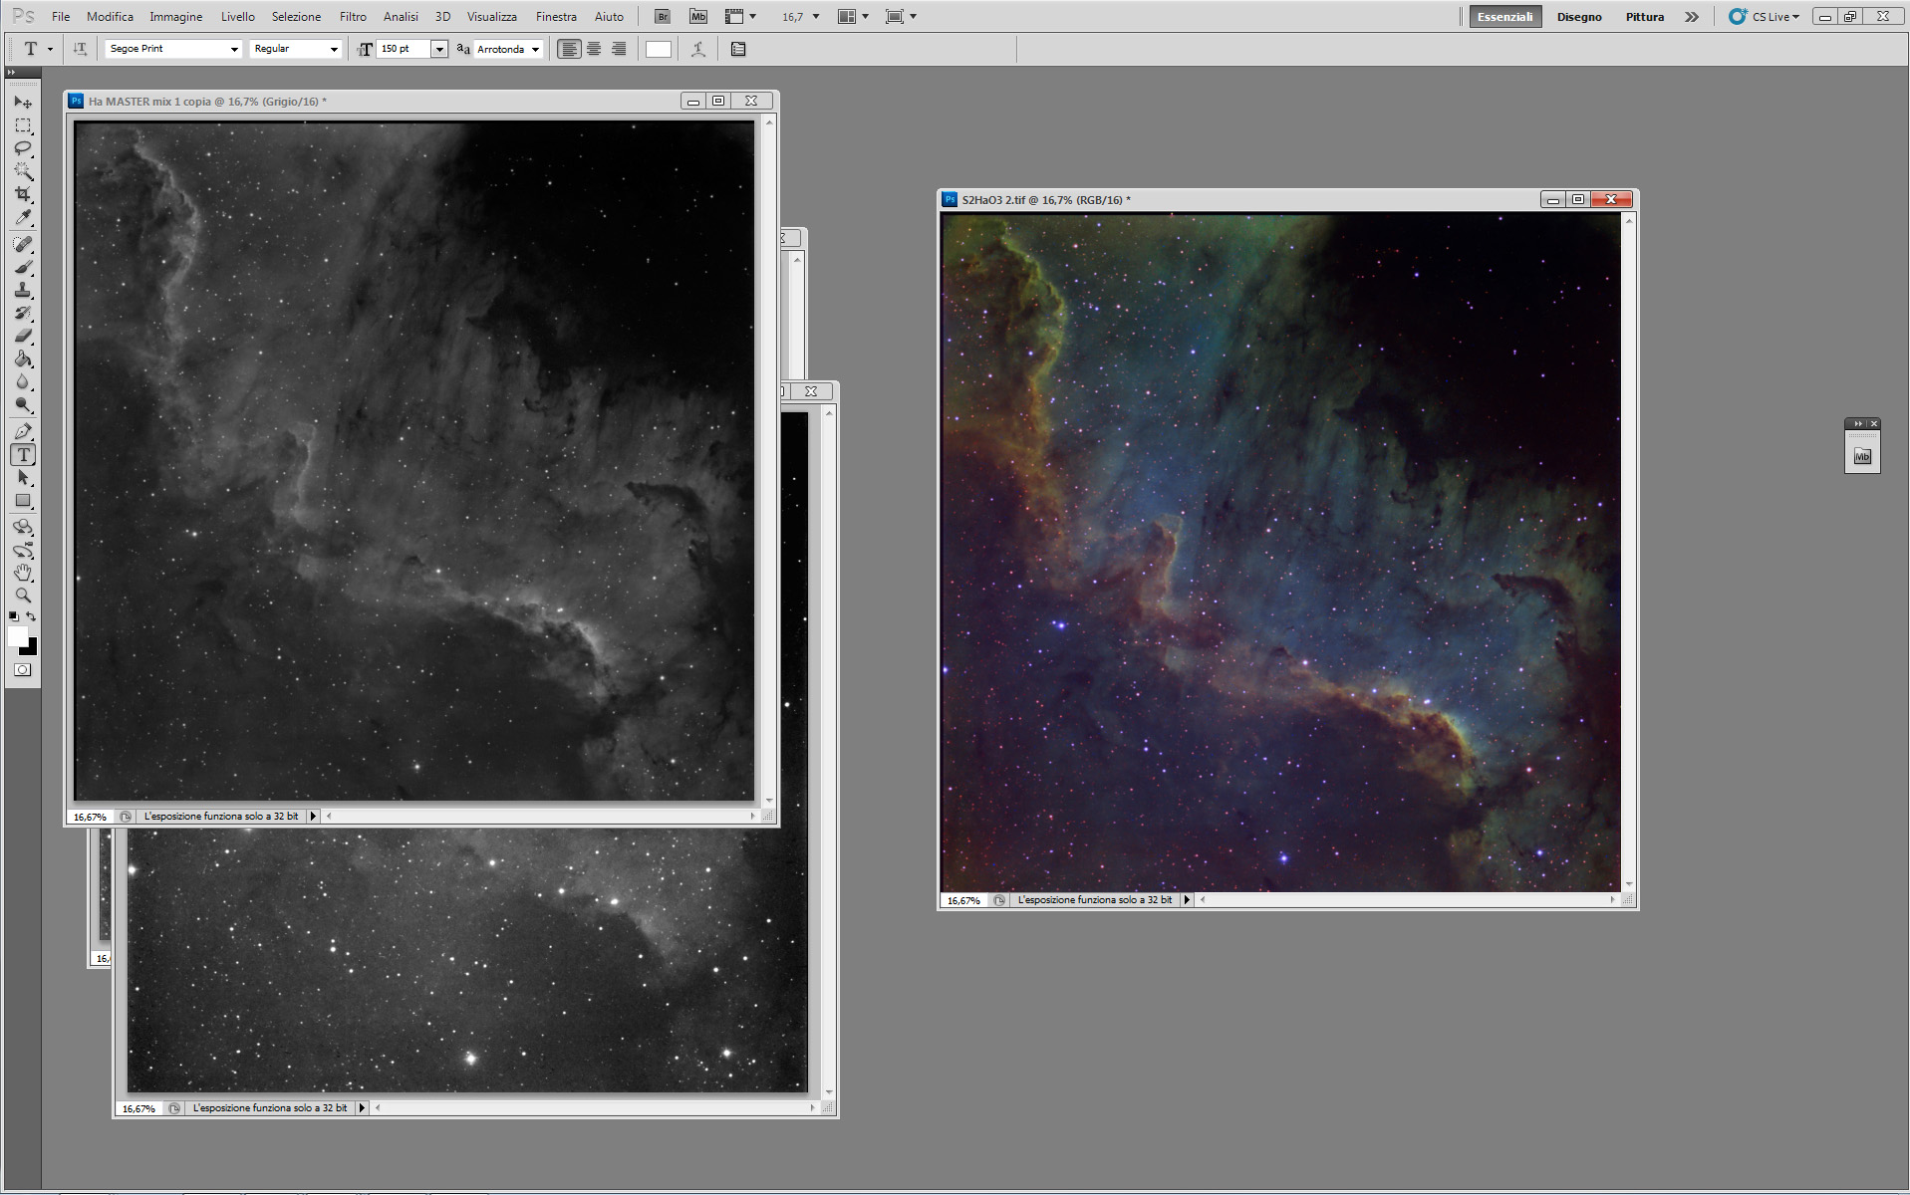Viewport: 1910px width, 1195px height.
Task: Open the Arrange Documents dropdown
Action: (854, 16)
